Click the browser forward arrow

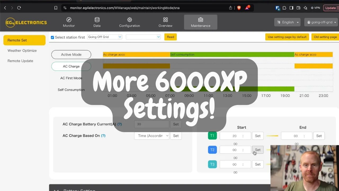12,8
